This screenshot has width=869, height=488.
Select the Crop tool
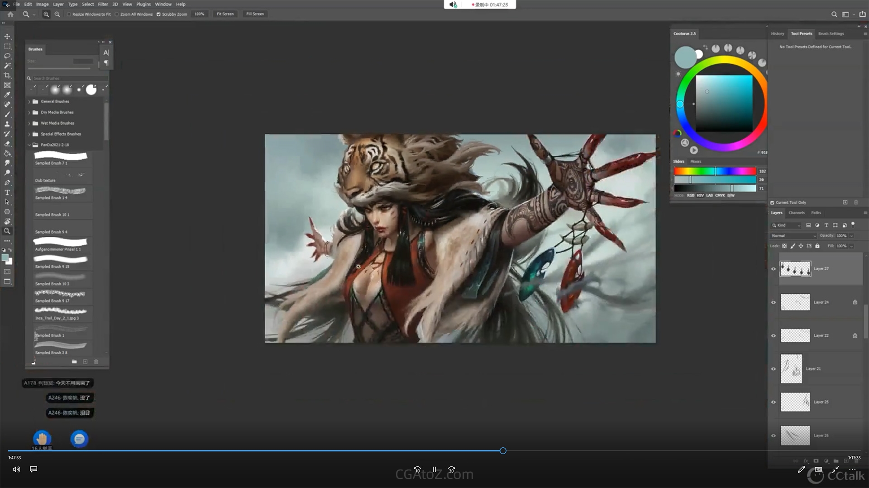pyautogui.click(x=7, y=75)
